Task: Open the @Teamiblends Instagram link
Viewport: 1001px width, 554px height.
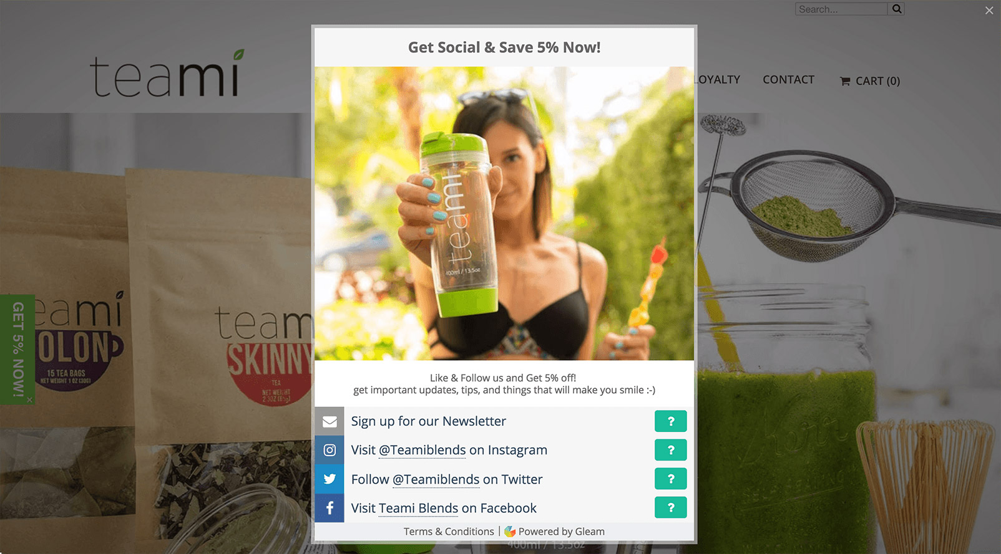Action: coord(422,450)
